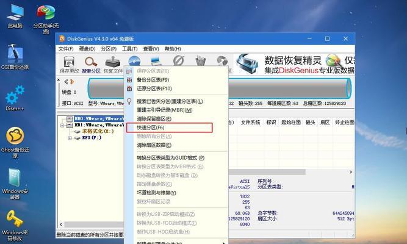The width and height of the screenshot is (407, 244).
Task: Open Windows密码修改 key icon
Action: click(x=15, y=225)
